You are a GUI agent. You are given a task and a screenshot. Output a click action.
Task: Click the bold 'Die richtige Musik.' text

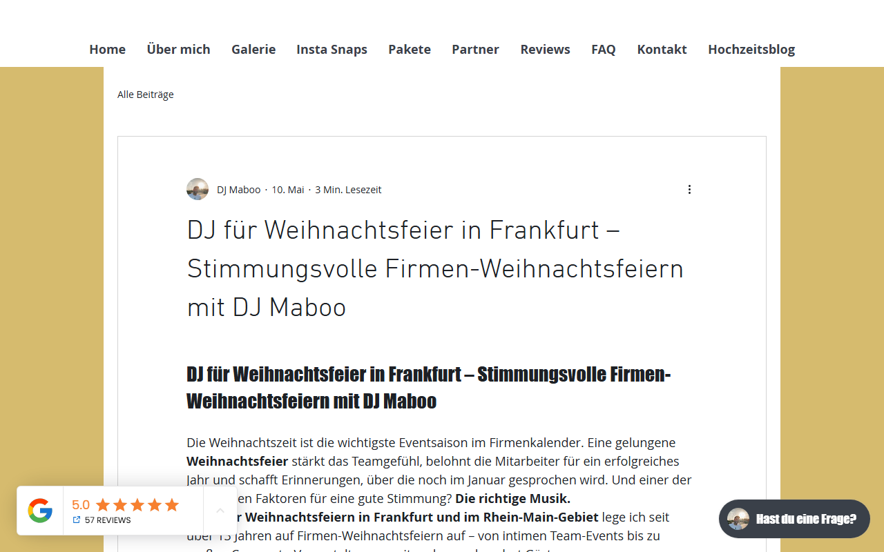coord(512,498)
